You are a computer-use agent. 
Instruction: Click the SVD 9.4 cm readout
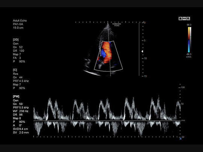20,129
